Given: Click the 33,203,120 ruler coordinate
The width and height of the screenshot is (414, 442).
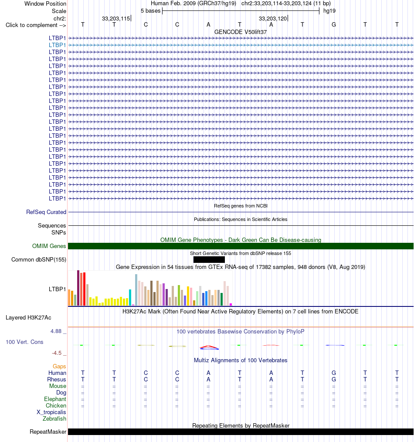Looking at the screenshot, I should tap(273, 19).
